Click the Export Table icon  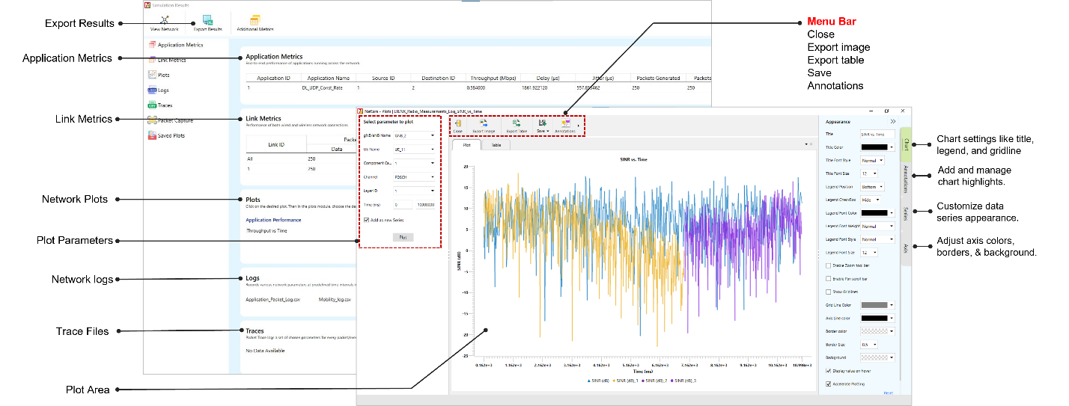coord(517,124)
